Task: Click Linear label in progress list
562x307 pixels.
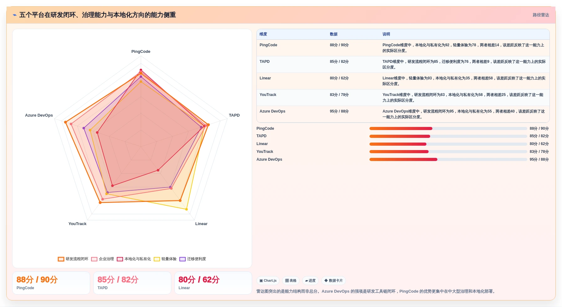Action: point(262,144)
